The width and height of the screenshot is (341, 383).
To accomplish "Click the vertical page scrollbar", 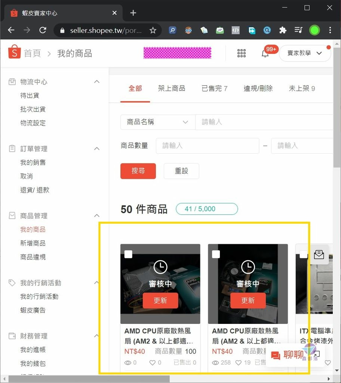I will (337, 107).
